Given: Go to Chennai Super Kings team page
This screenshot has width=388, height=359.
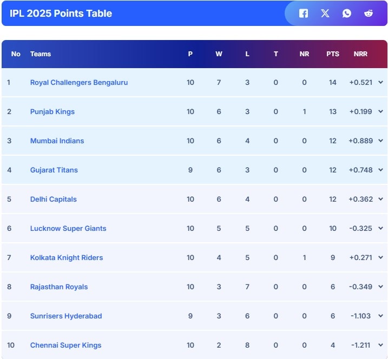Looking at the screenshot, I should point(65,345).
